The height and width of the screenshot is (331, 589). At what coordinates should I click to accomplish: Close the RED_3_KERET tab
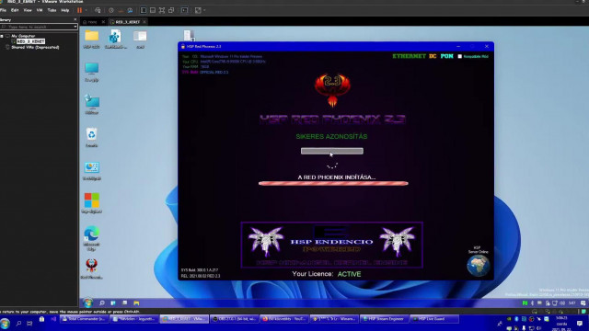coord(144,22)
